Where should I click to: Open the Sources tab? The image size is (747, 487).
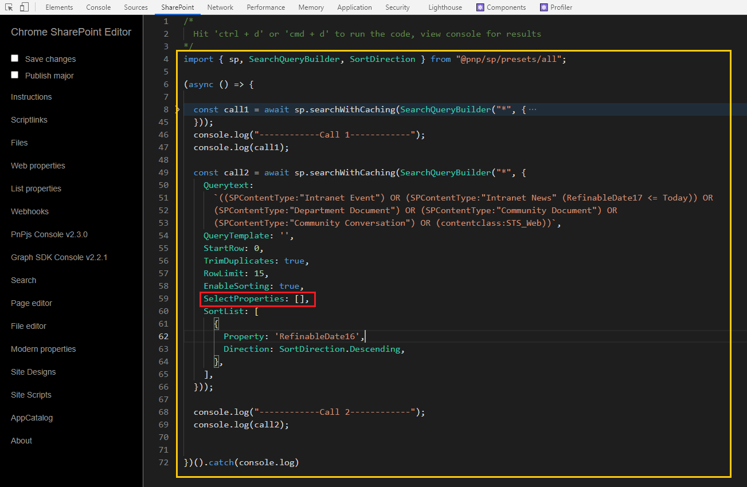(x=136, y=7)
